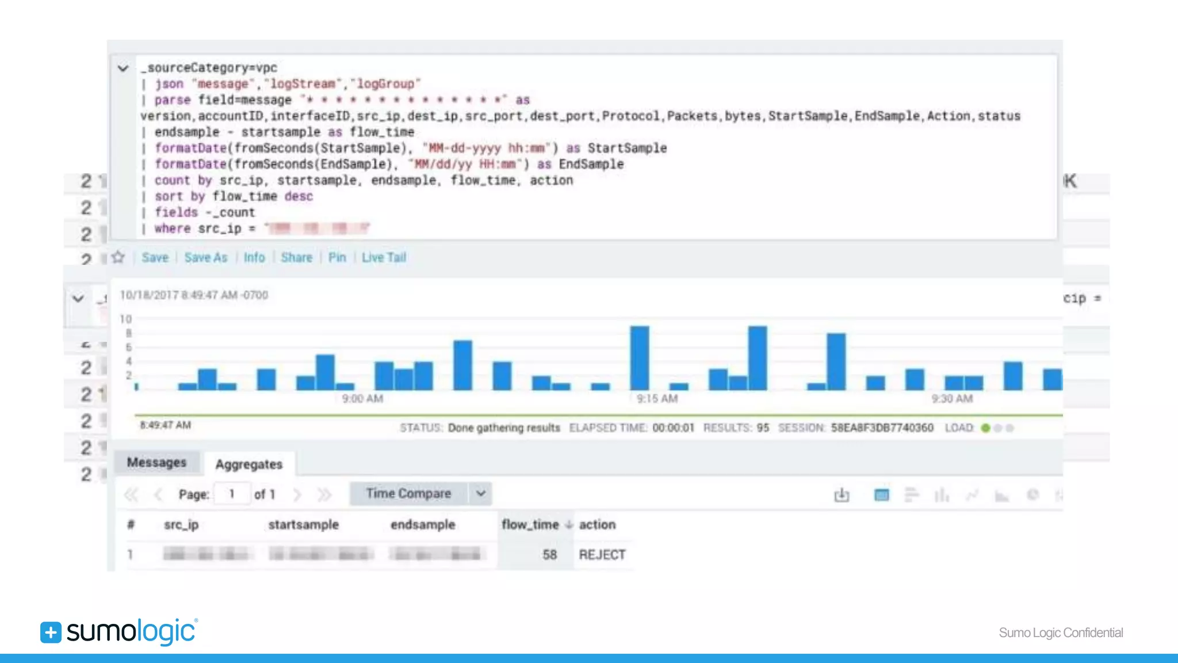Open the Live Tail link
1178x663 pixels.
(x=384, y=258)
